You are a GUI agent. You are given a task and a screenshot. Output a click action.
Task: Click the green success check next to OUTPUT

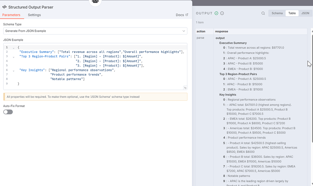pyautogui.click(x=217, y=13)
